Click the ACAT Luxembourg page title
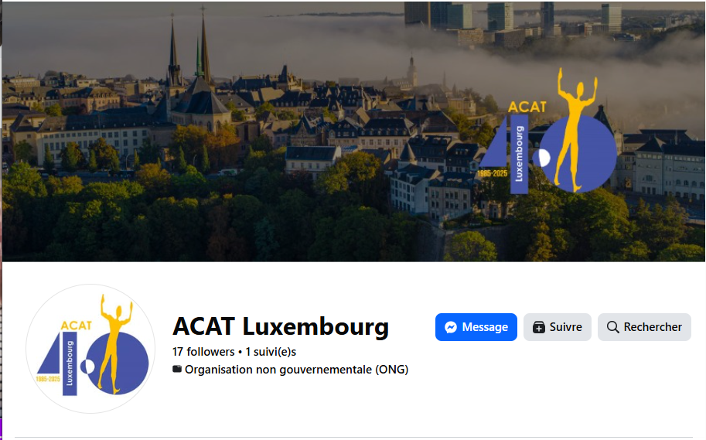Screen dimensions: 706x440 pos(281,326)
